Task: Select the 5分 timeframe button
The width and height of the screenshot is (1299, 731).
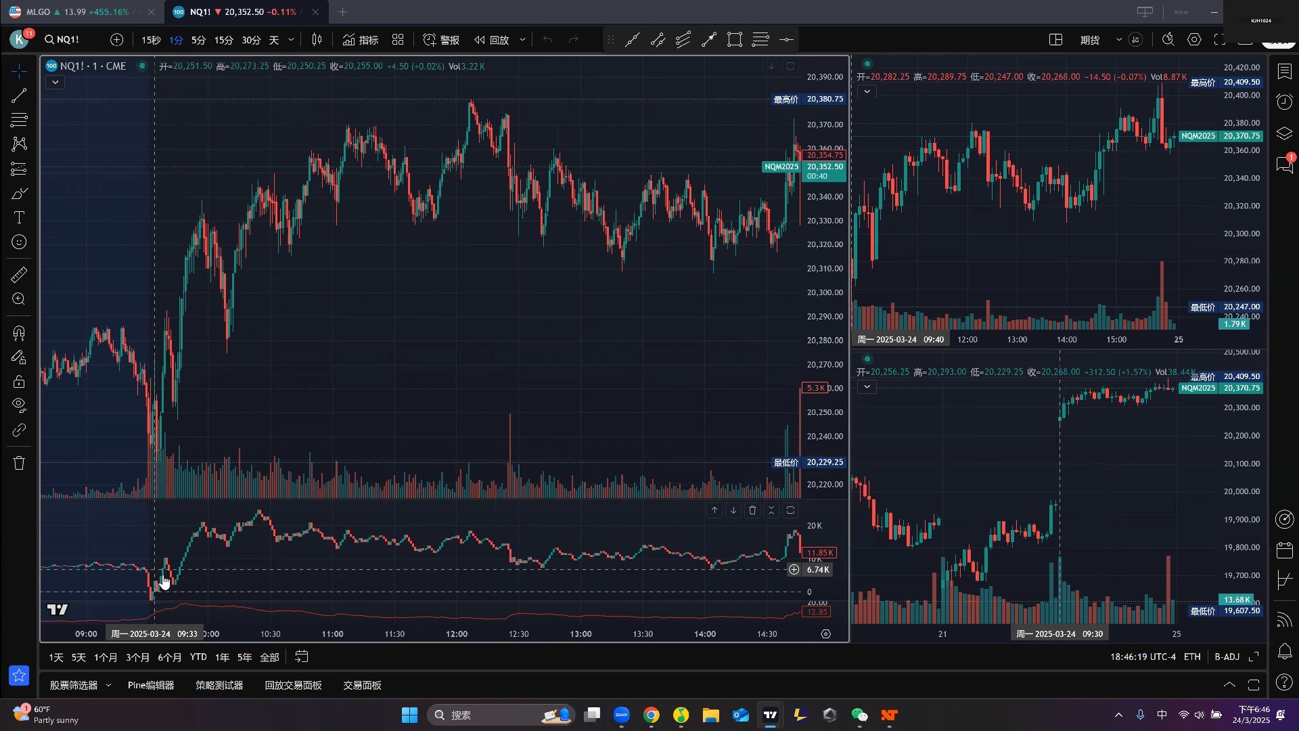Action: pyautogui.click(x=198, y=40)
